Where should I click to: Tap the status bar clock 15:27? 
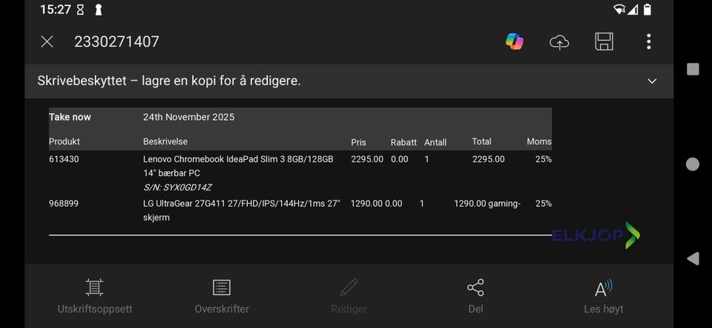coord(56,10)
